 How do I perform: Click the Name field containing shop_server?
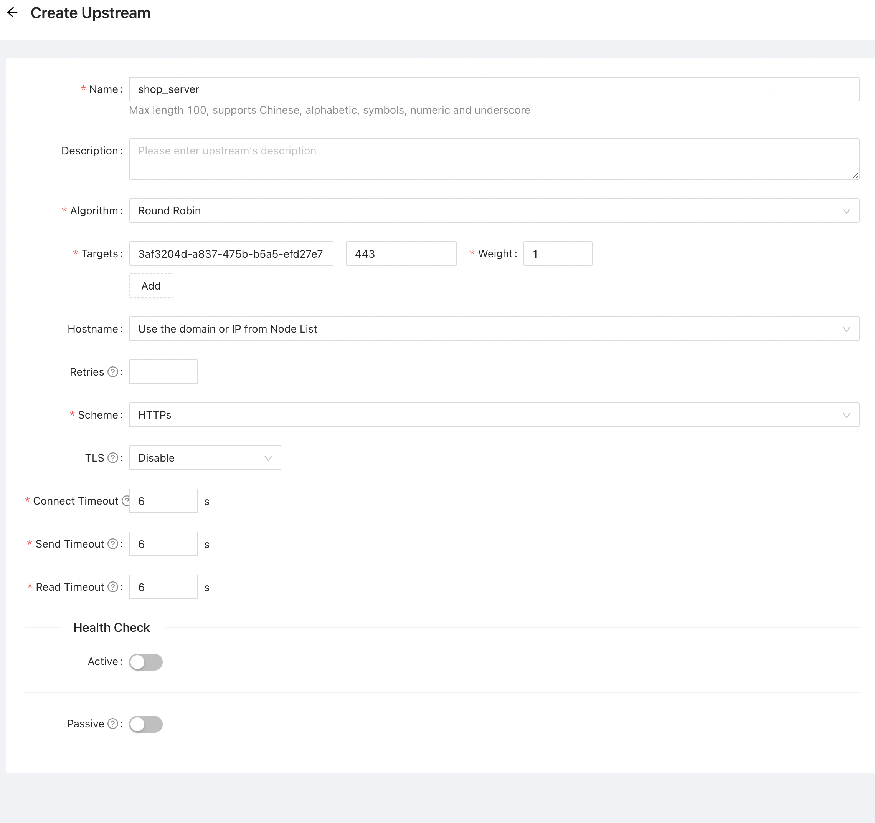[494, 89]
